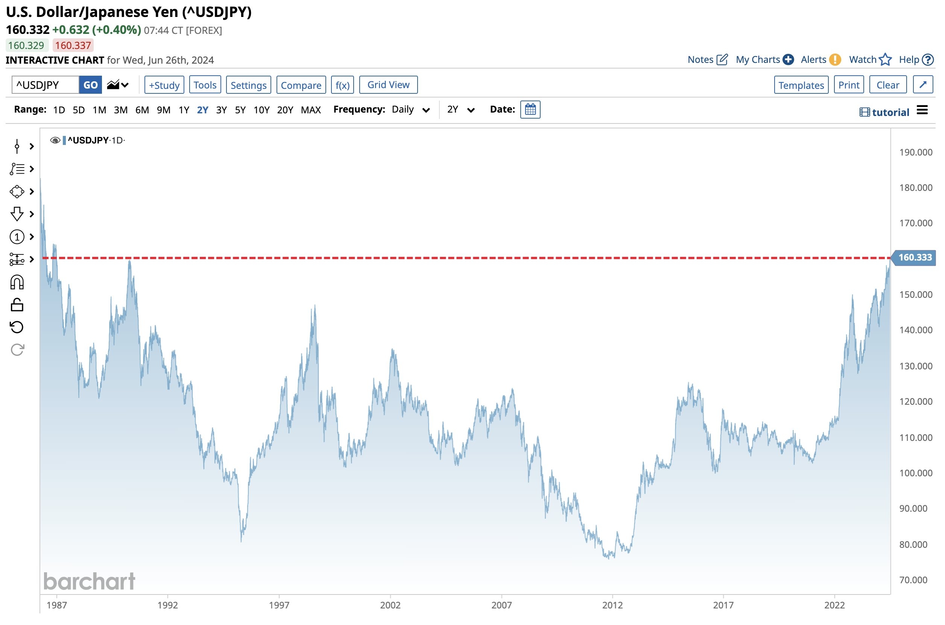Click the unlock drawings padlock icon
Viewport: 945px width, 625px height.
click(17, 305)
